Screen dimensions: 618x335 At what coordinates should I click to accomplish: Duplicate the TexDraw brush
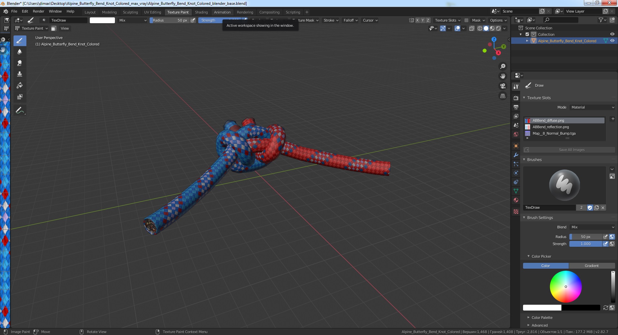pyautogui.click(x=596, y=208)
